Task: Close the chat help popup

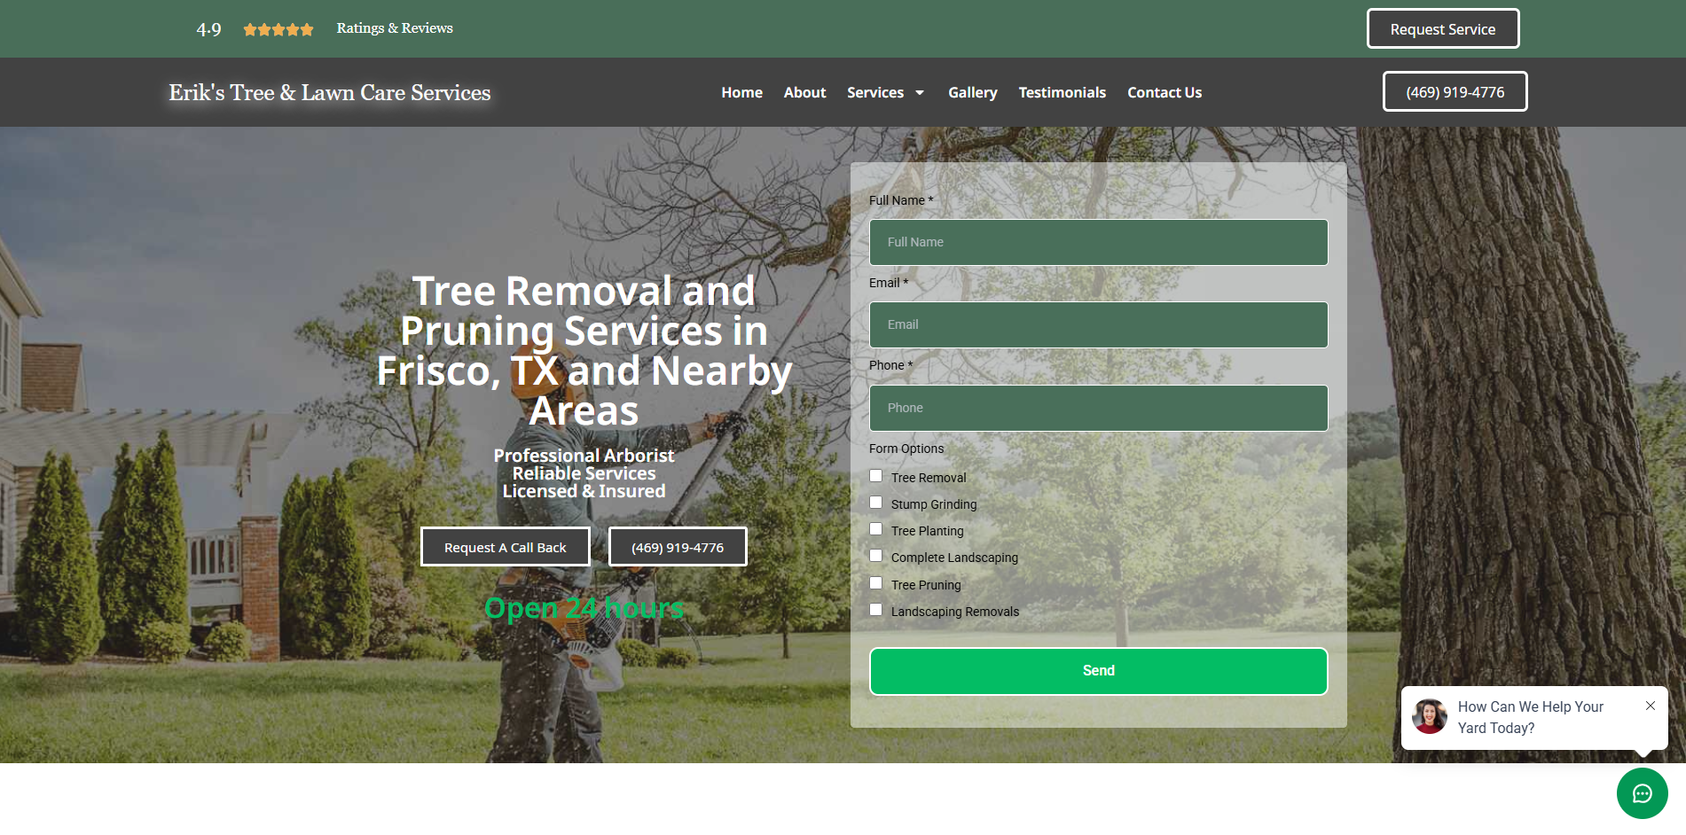Action: click(1651, 706)
